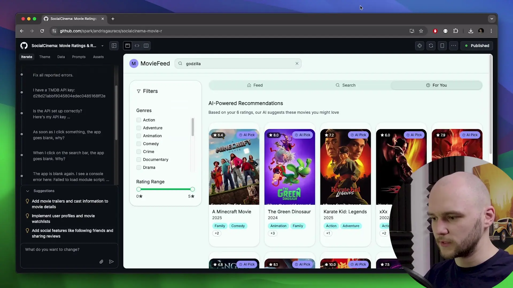This screenshot has width=513, height=288.
Task: Open the Chrome tab search dropdown arrow
Action: tap(492, 19)
